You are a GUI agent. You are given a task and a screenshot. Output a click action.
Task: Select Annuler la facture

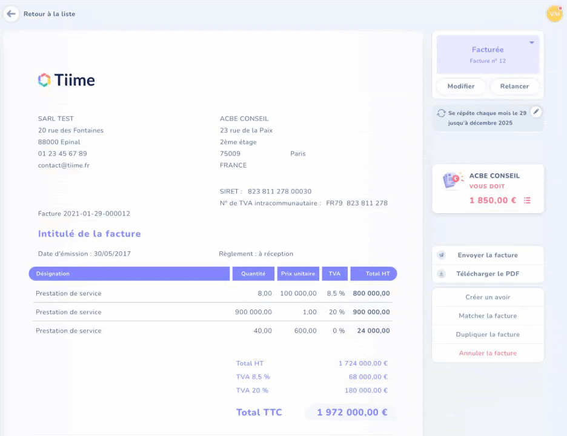[x=488, y=353]
